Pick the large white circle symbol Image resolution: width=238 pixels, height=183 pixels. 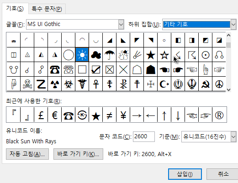pos(69,55)
